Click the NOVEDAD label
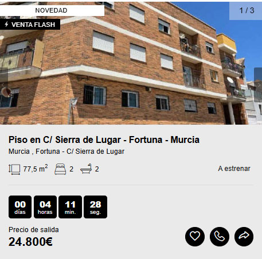This screenshot has height=259, width=262. point(51,10)
